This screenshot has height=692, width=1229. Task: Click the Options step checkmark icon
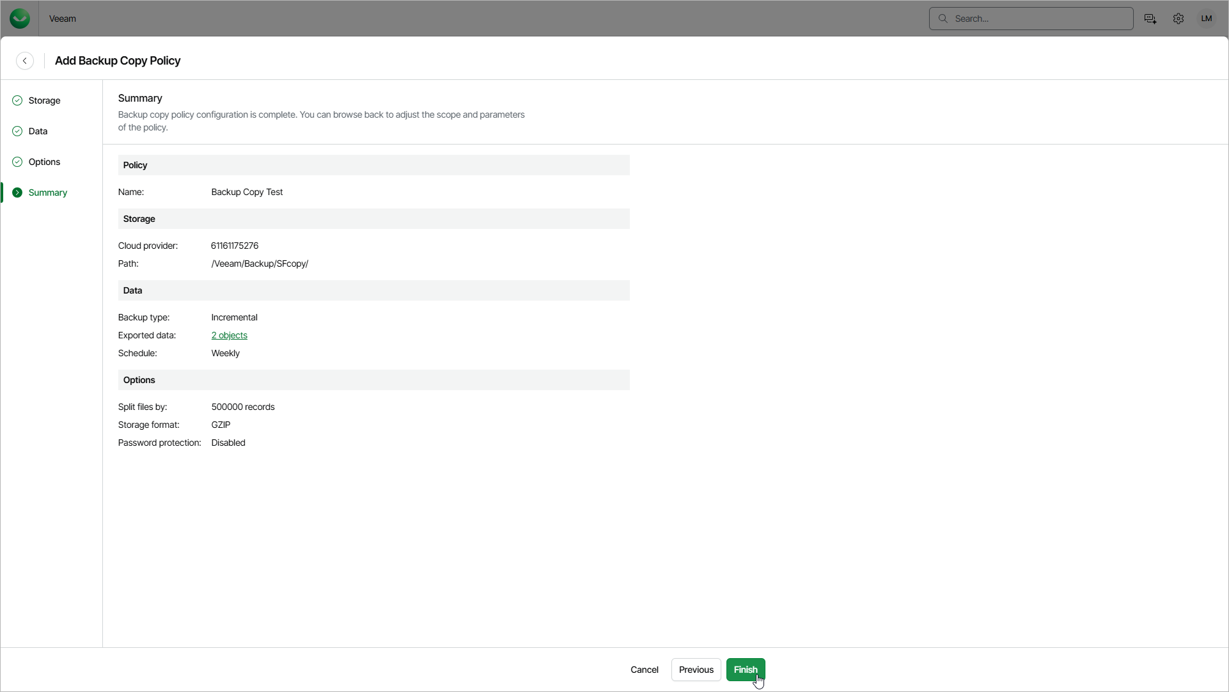[17, 162]
